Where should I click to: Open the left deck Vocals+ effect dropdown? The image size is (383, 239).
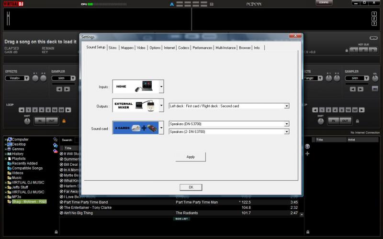[17, 78]
